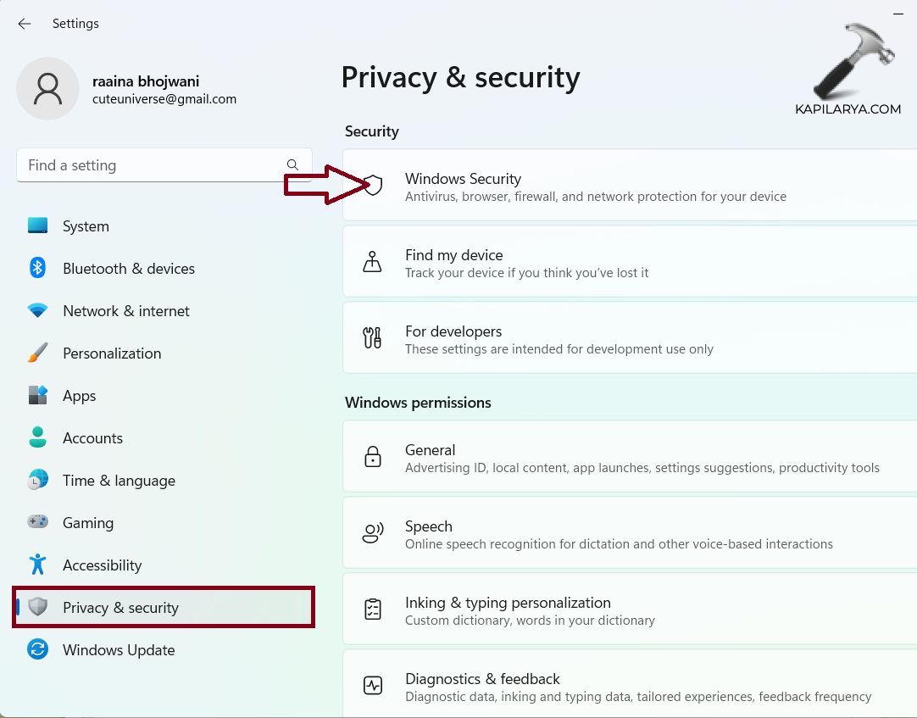Open the Speech permissions page

tap(593, 534)
